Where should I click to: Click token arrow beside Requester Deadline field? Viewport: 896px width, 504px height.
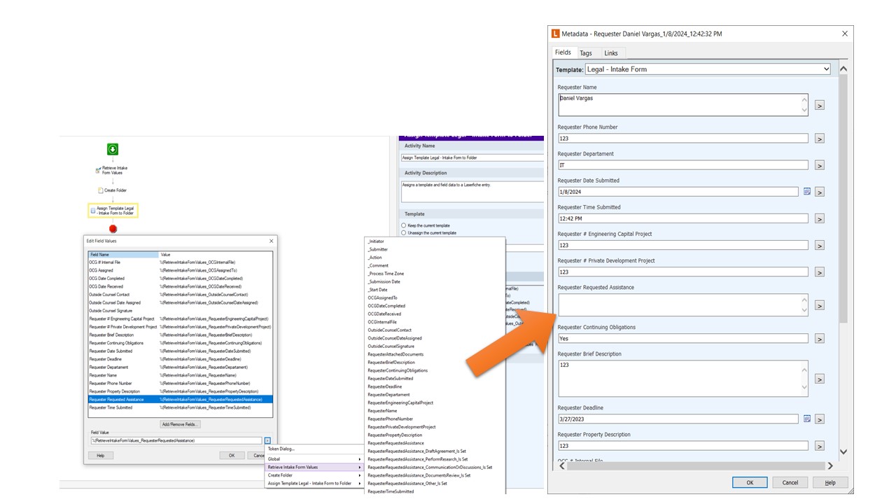(x=820, y=419)
